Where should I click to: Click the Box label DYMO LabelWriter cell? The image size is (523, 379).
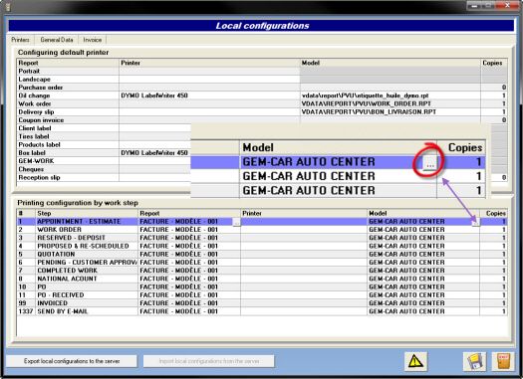click(155, 153)
